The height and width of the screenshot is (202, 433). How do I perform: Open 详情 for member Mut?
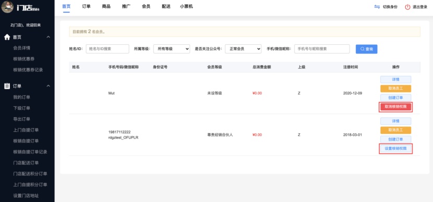396,79
